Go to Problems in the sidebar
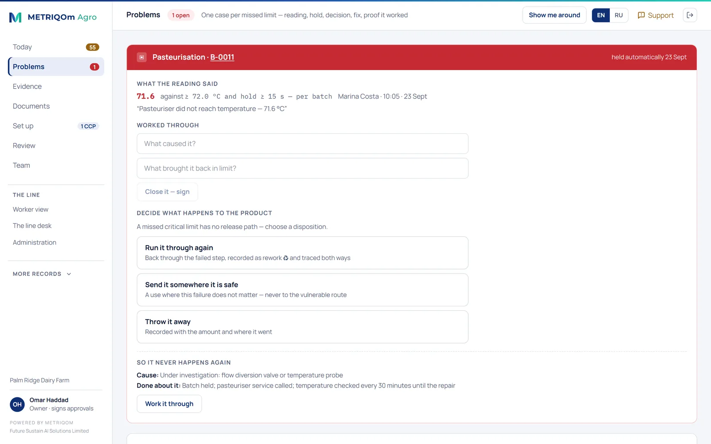711x444 pixels. (56, 67)
